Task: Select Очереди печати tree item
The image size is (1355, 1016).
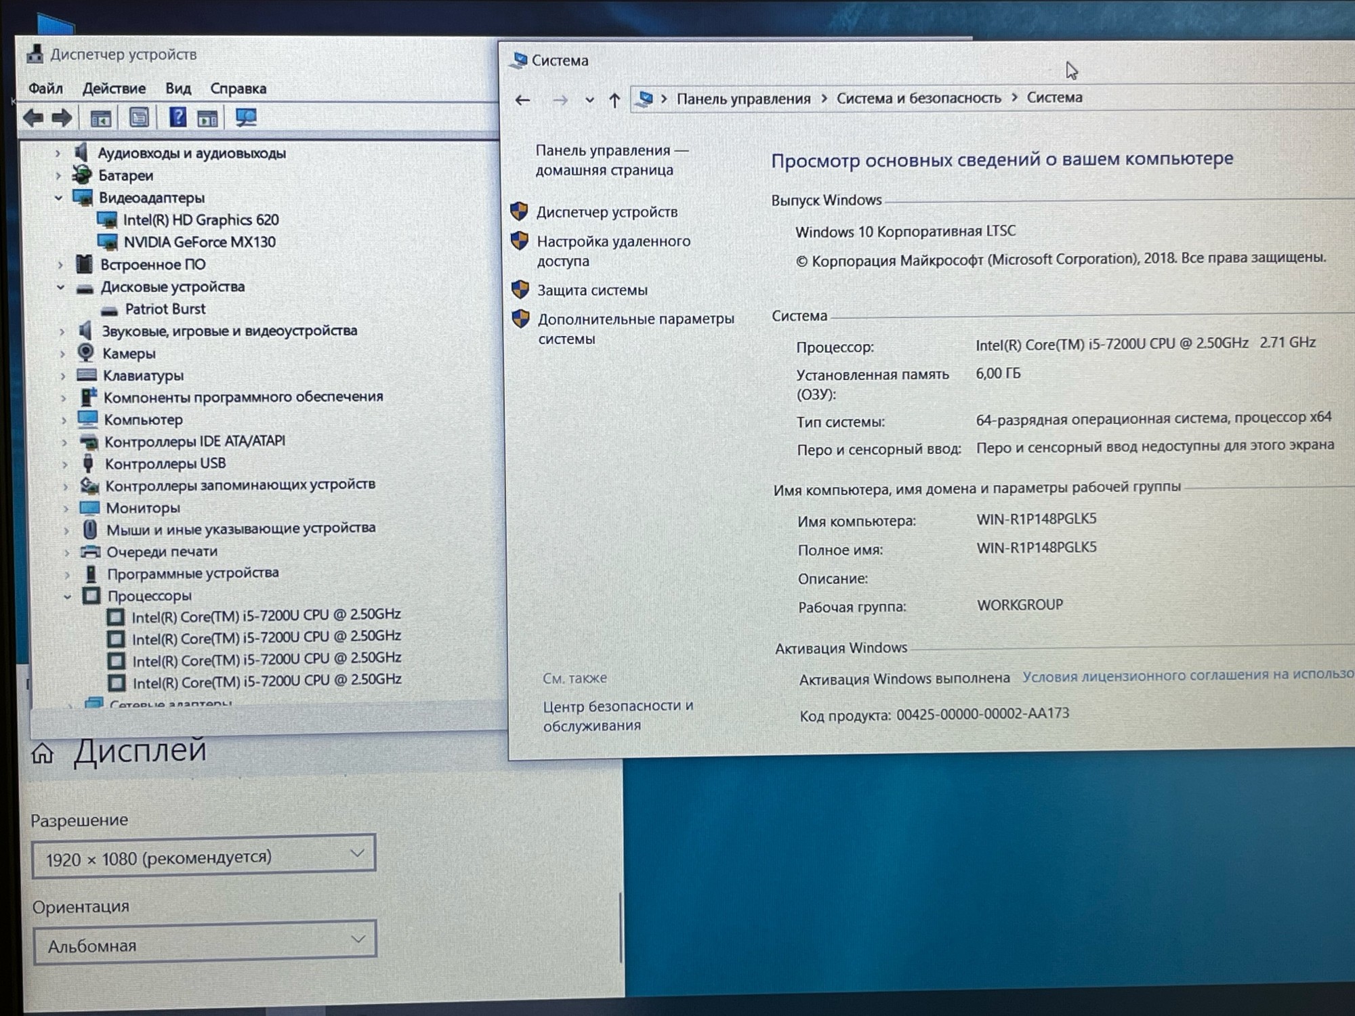Action: point(162,552)
